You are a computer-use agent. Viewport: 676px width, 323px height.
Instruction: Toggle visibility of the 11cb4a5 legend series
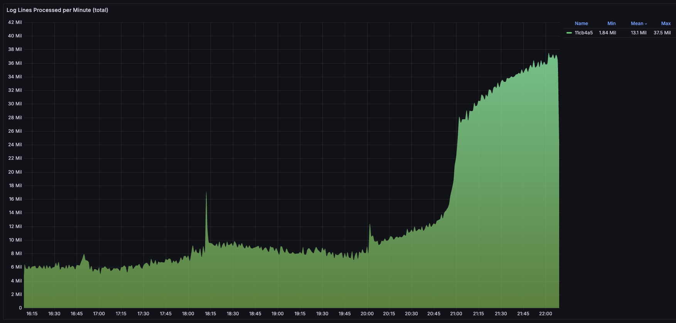[x=583, y=33]
